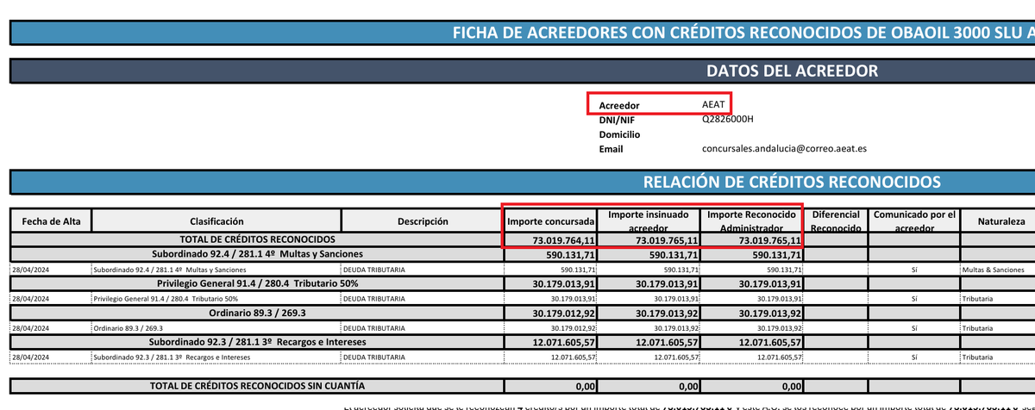Viewport: 1035px width, 410px height.
Task: Select the Domicilio label
Action: point(619,134)
